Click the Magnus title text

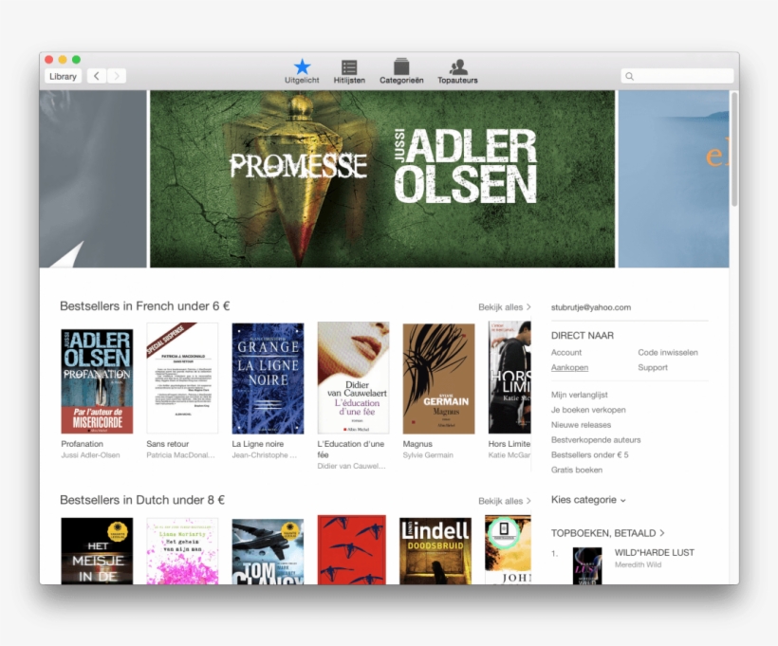click(417, 444)
